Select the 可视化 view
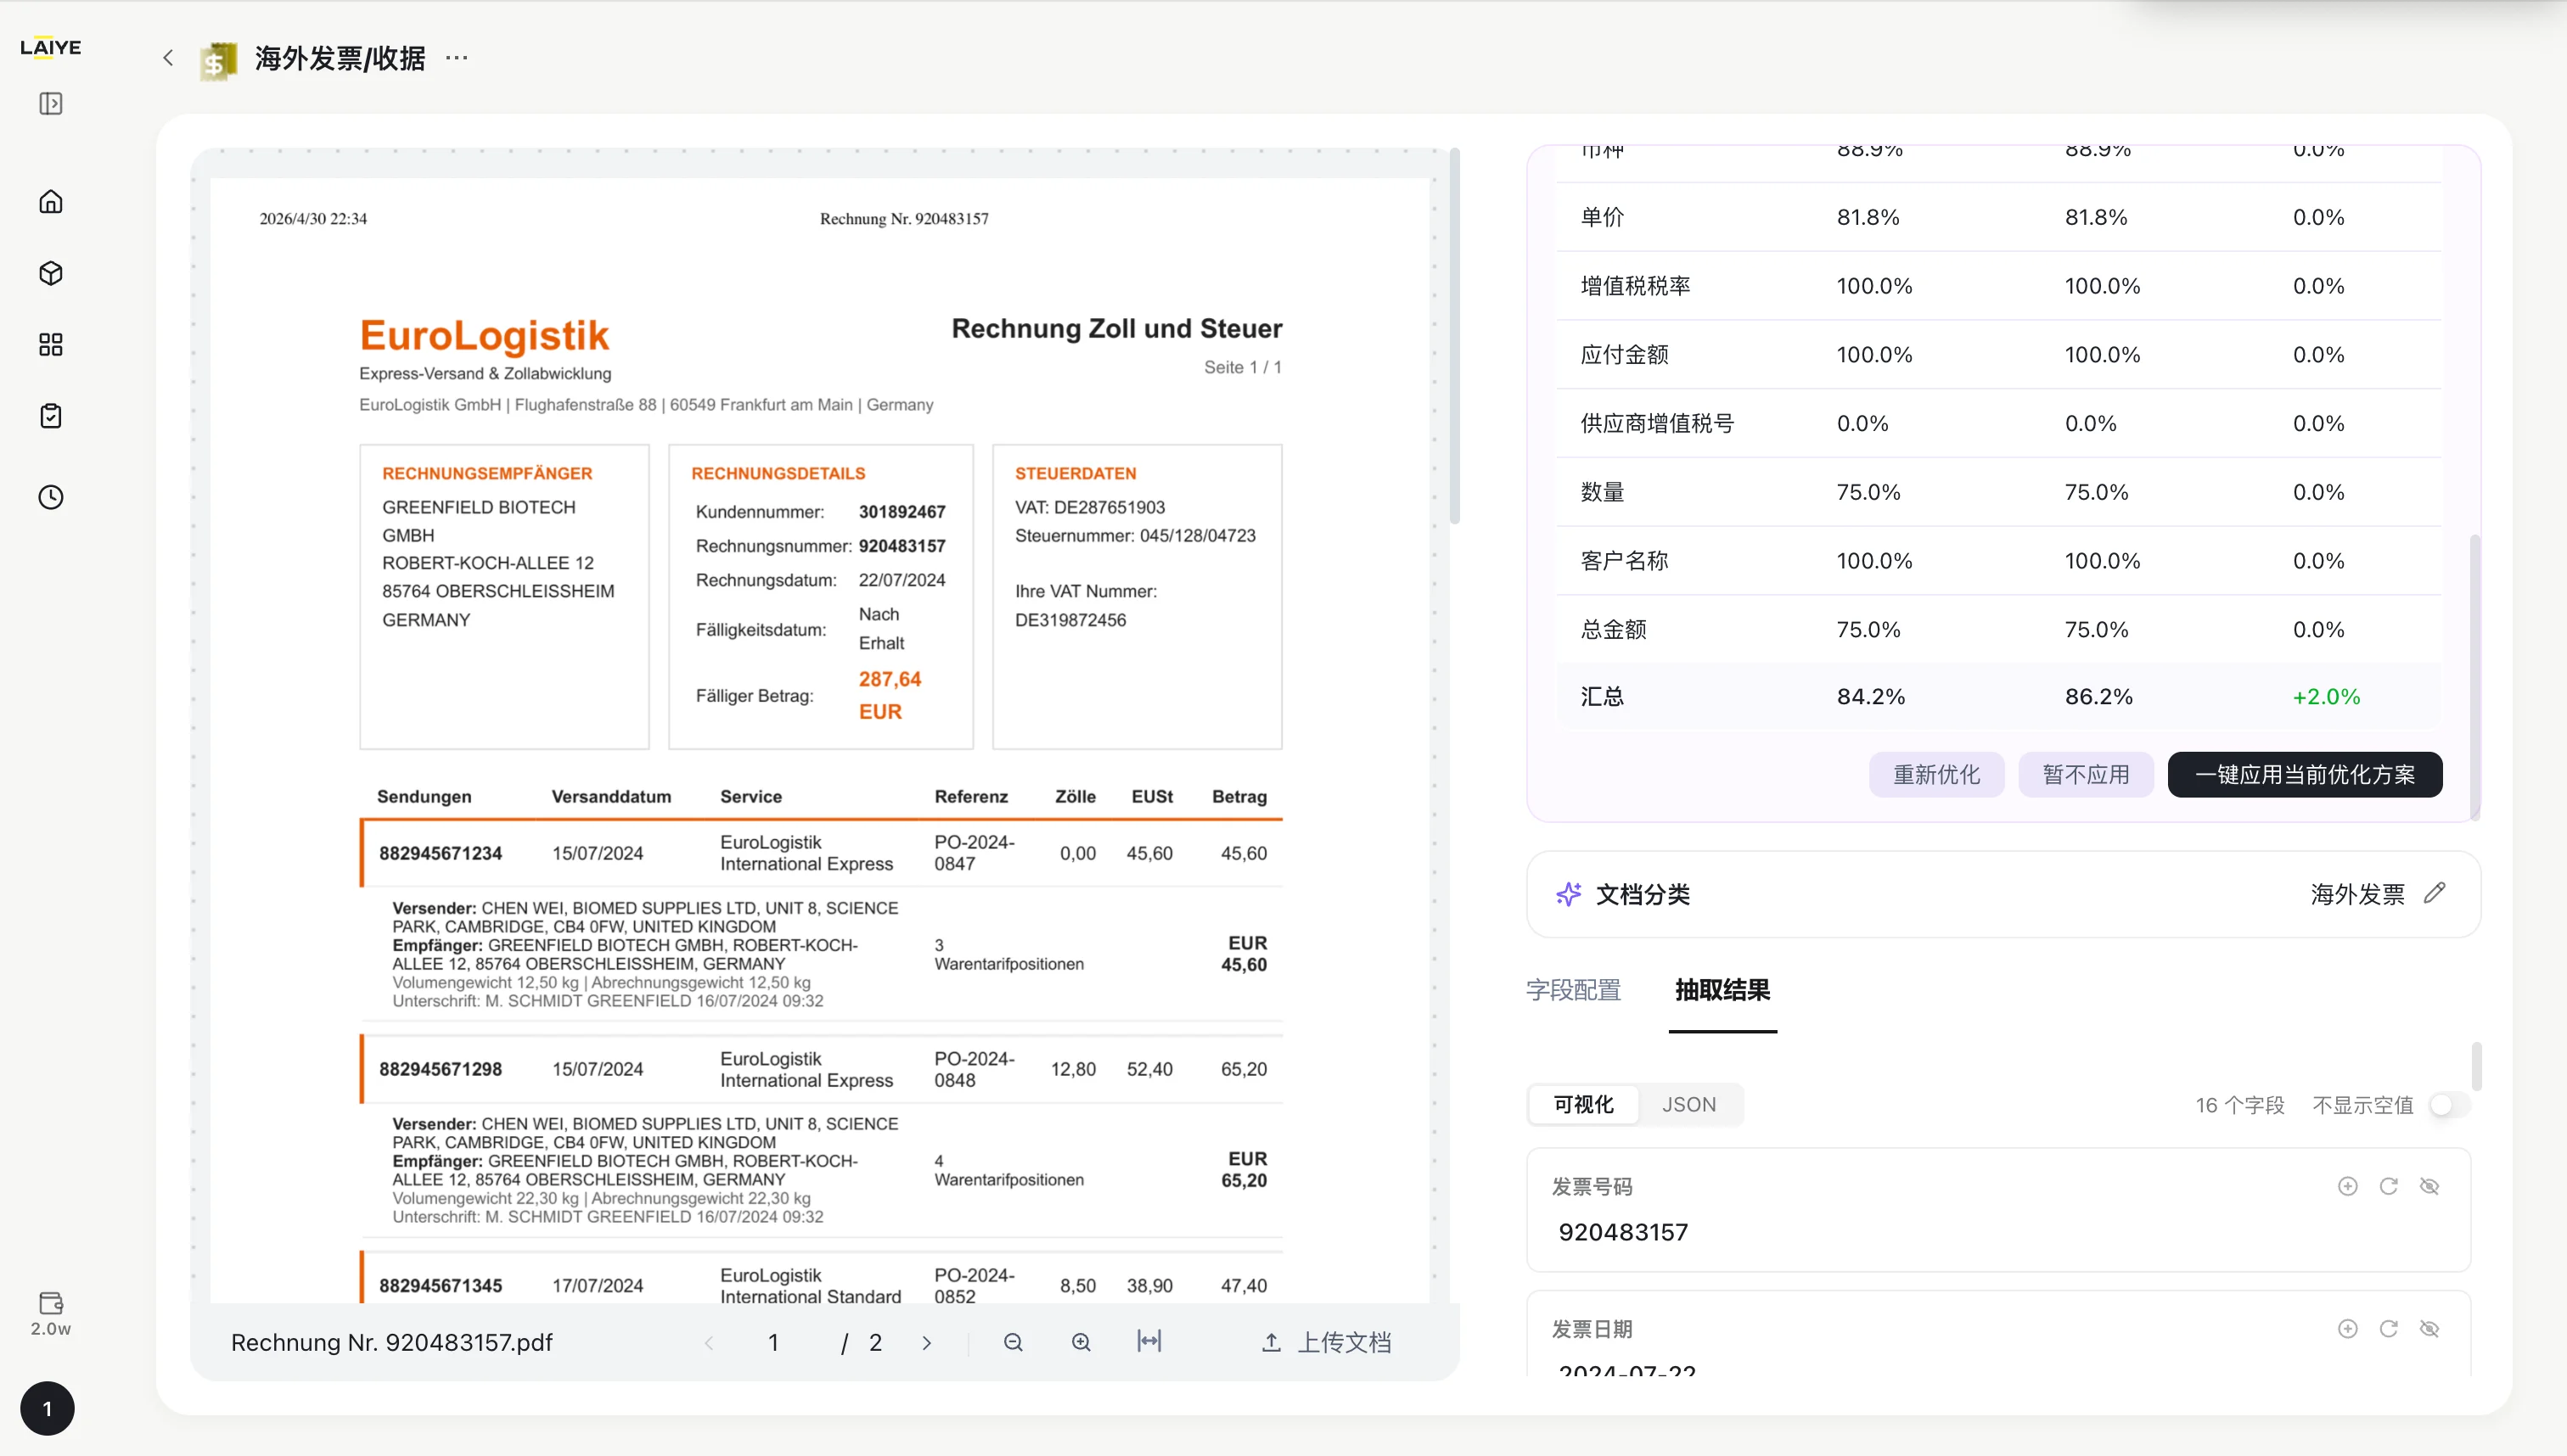Screen dimensions: 2567x1456 [x=1584, y=1105]
